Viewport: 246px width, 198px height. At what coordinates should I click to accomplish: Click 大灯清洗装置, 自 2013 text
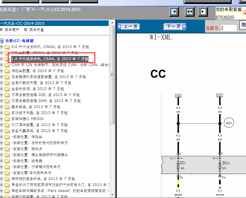39,125
